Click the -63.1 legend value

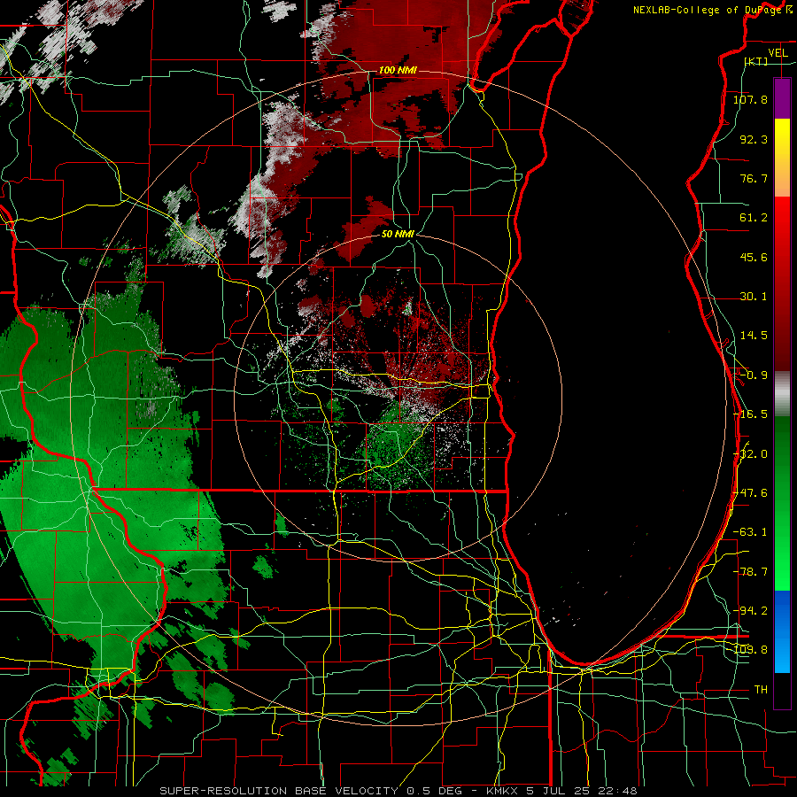(x=750, y=532)
